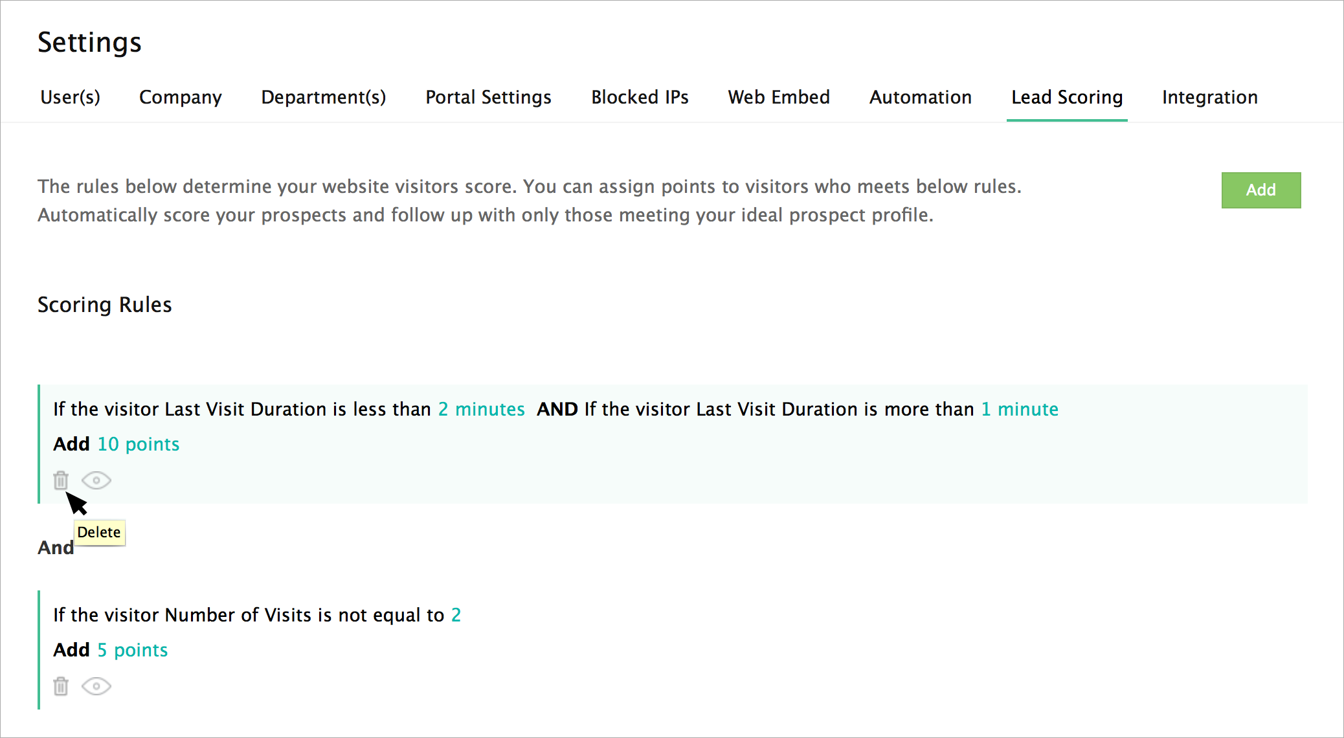The image size is (1344, 738).
Task: Edit the "1 minute" duration value
Action: (x=1020, y=409)
